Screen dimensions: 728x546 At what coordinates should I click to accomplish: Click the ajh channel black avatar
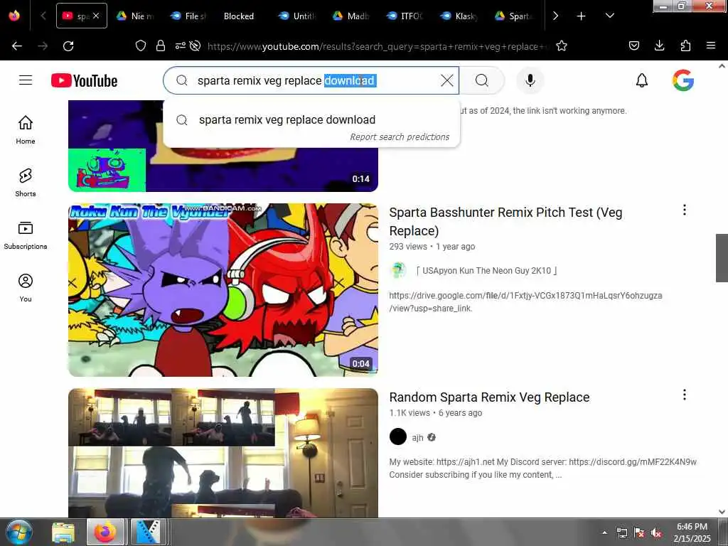pyautogui.click(x=398, y=437)
